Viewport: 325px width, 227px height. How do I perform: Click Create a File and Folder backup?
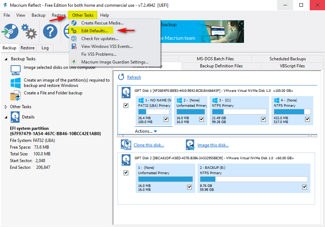(x=53, y=93)
